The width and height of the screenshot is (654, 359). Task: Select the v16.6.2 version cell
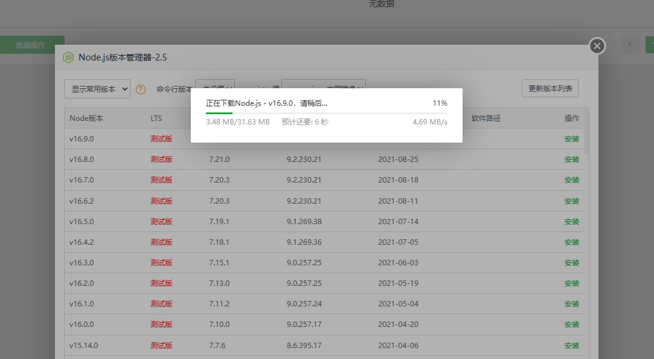click(82, 201)
